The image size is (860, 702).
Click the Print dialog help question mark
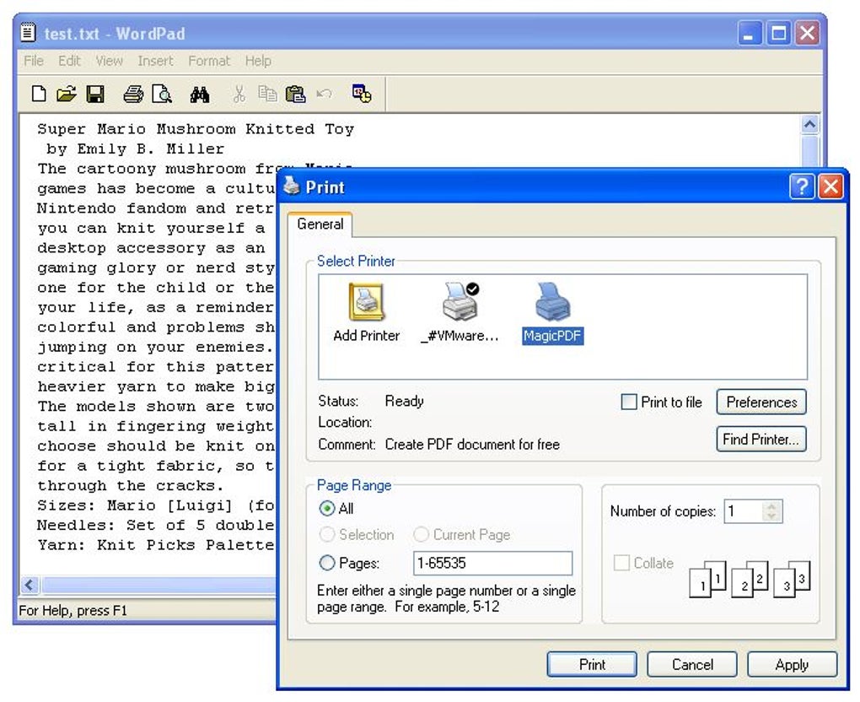(801, 187)
